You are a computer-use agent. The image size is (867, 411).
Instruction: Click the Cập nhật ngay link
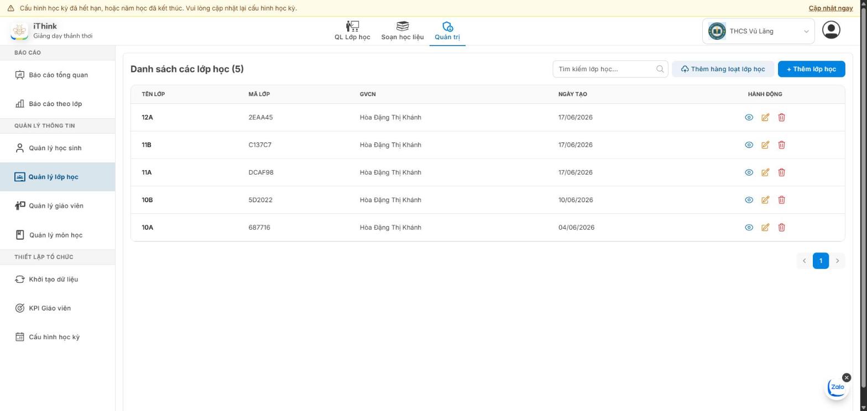pos(831,8)
